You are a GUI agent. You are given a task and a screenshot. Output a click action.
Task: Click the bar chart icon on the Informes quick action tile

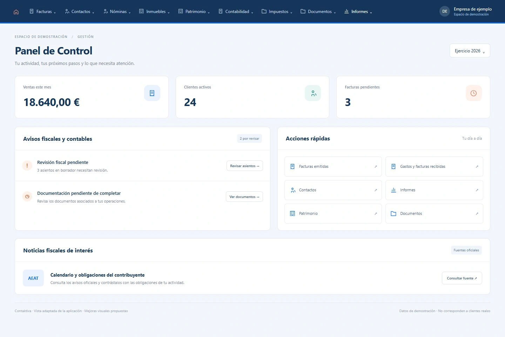pos(393,190)
